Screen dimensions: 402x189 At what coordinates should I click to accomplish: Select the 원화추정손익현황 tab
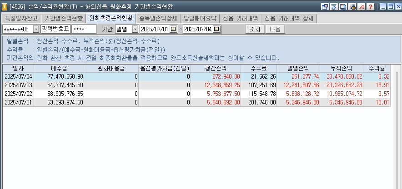point(111,18)
